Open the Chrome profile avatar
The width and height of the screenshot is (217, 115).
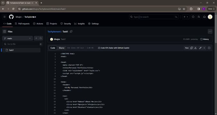click(204, 9)
